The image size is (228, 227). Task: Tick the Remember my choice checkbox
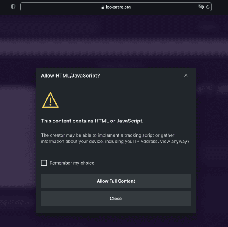pos(44,163)
